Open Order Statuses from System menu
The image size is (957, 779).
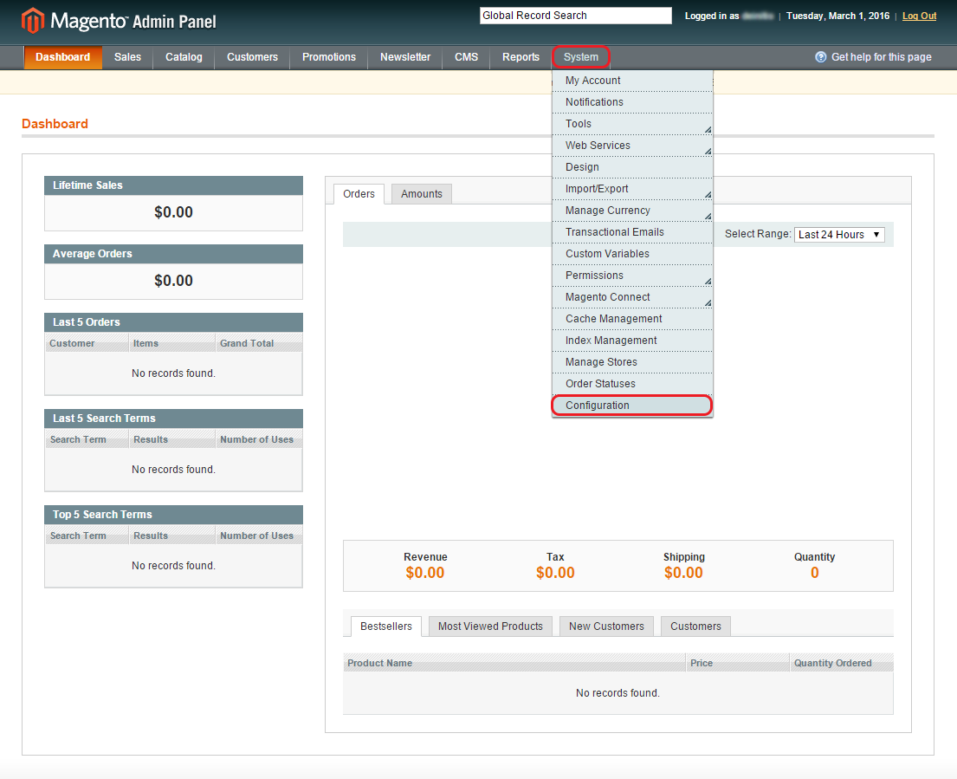(632, 384)
